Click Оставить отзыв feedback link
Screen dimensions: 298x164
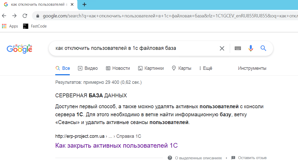252,158
